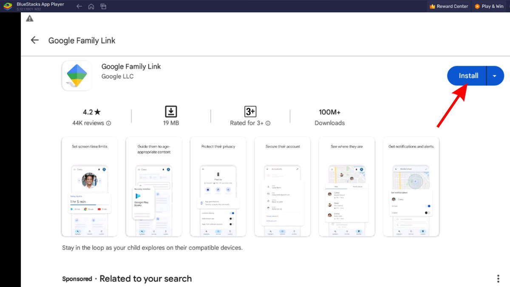
Task: Open 'Protect their privacy' screenshot
Action: (218, 187)
